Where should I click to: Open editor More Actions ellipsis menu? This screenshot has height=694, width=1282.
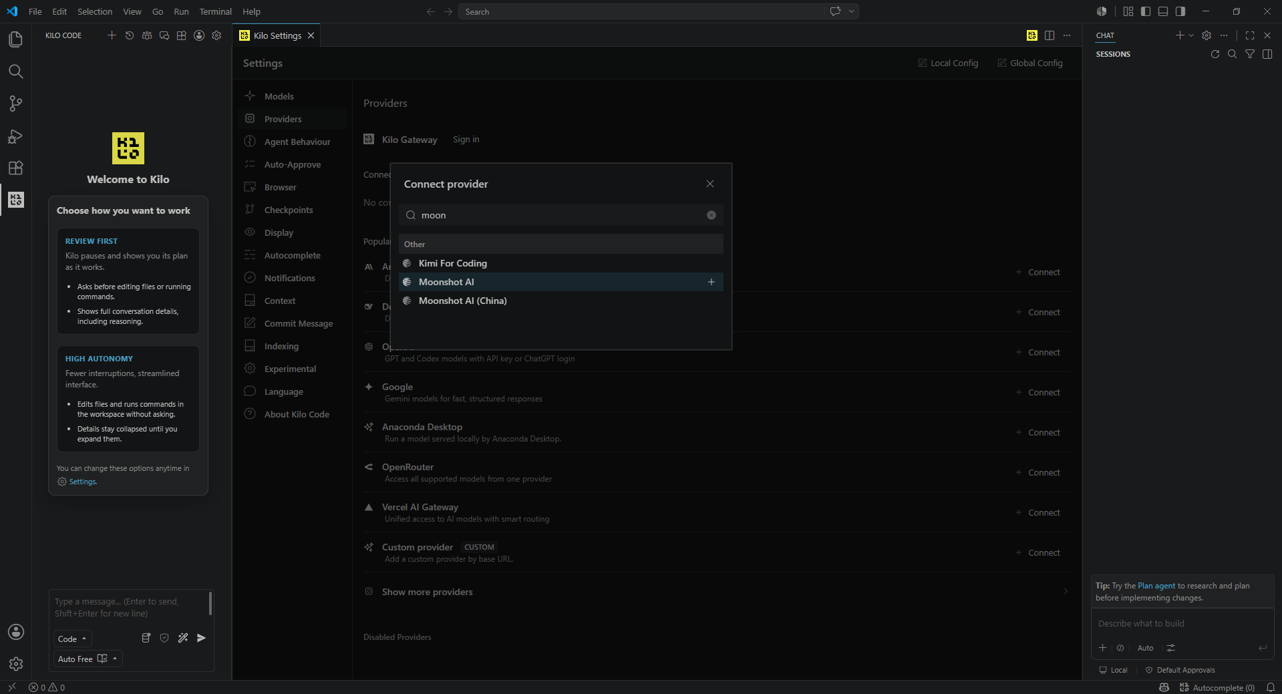[x=1067, y=35]
